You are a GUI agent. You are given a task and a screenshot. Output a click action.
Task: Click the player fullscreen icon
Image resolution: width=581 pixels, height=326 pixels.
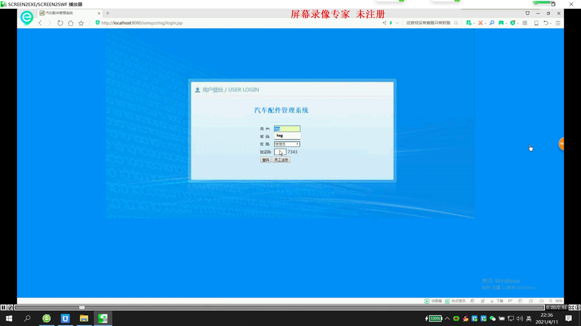click(571, 307)
